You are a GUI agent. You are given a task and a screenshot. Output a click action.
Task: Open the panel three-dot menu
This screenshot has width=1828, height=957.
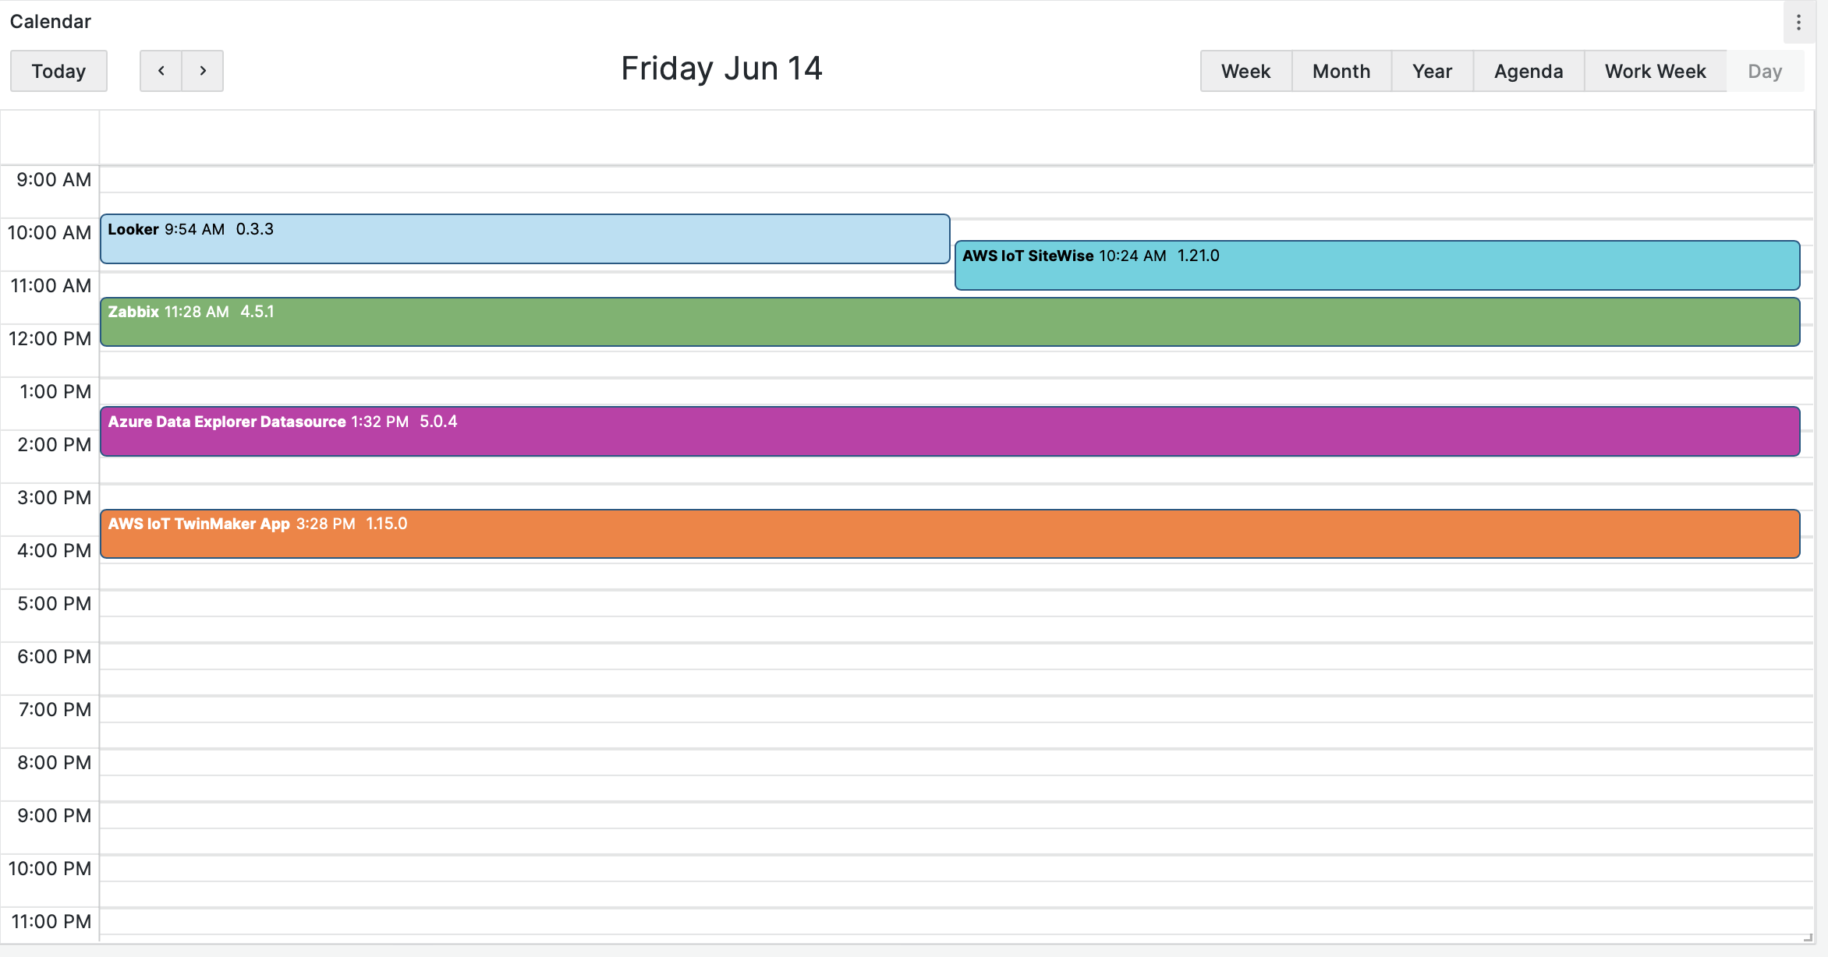click(x=1798, y=22)
